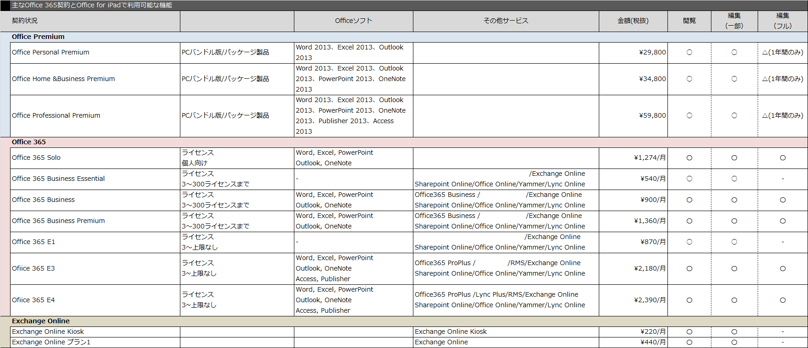
Task: Select the その他サービス column header
Action: point(506,21)
